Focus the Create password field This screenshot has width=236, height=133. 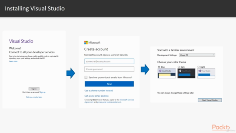click(109, 69)
